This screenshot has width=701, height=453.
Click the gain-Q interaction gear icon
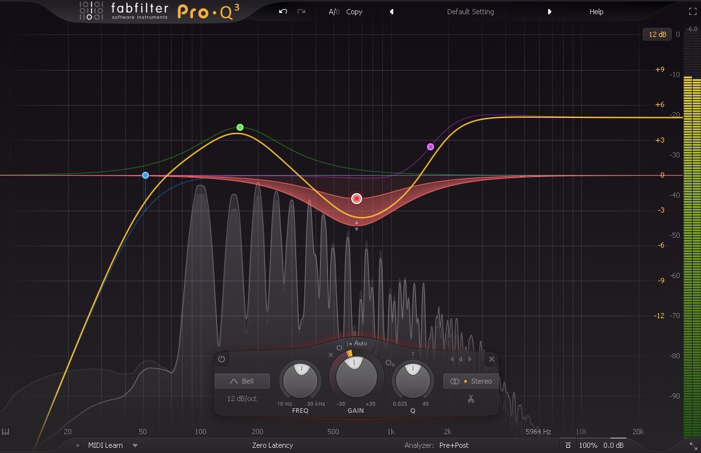click(389, 363)
